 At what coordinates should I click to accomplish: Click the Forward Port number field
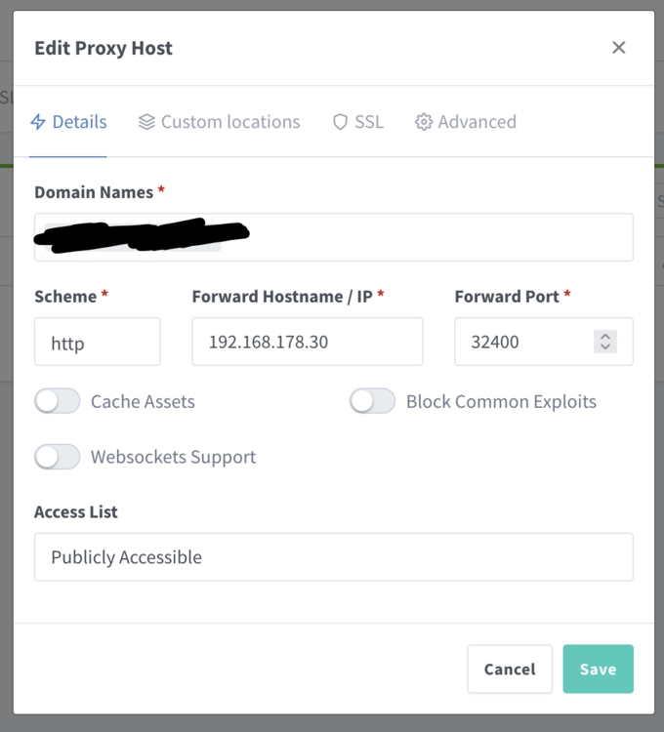tap(523, 342)
